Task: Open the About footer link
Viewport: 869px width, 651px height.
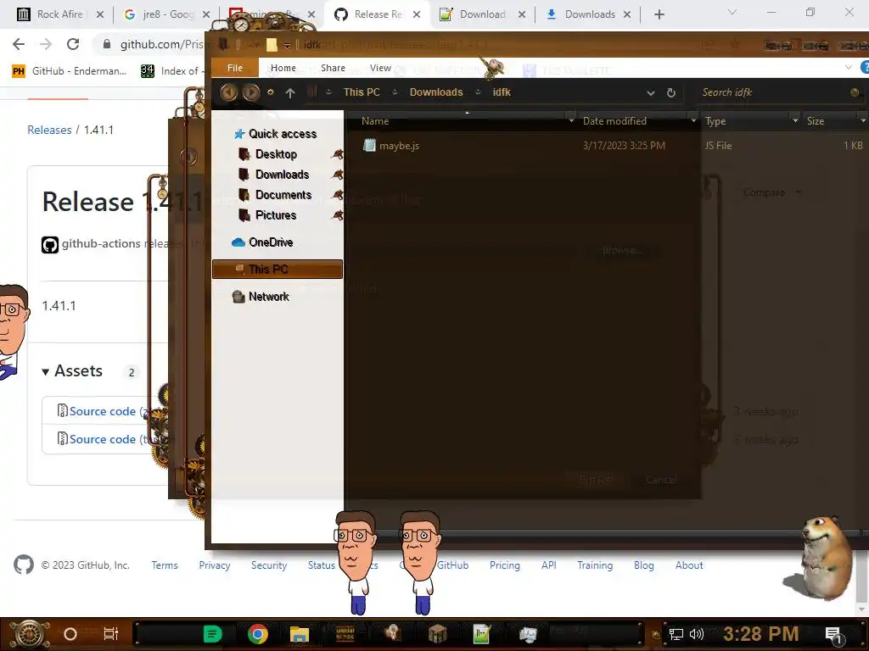Action: pyautogui.click(x=689, y=565)
